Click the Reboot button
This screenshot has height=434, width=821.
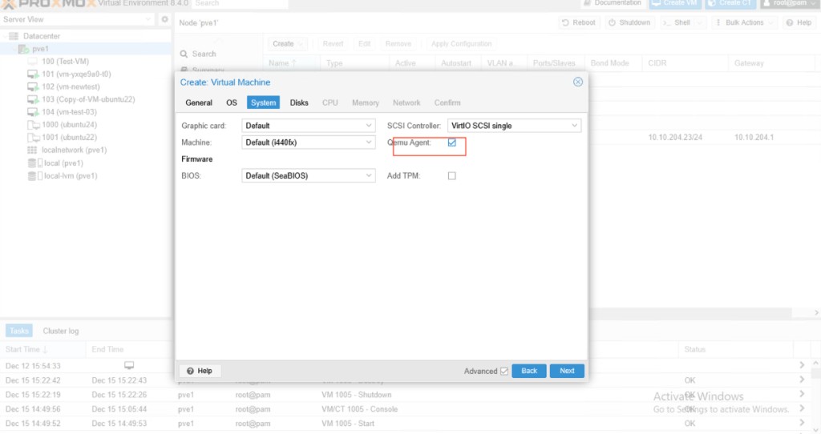578,22
